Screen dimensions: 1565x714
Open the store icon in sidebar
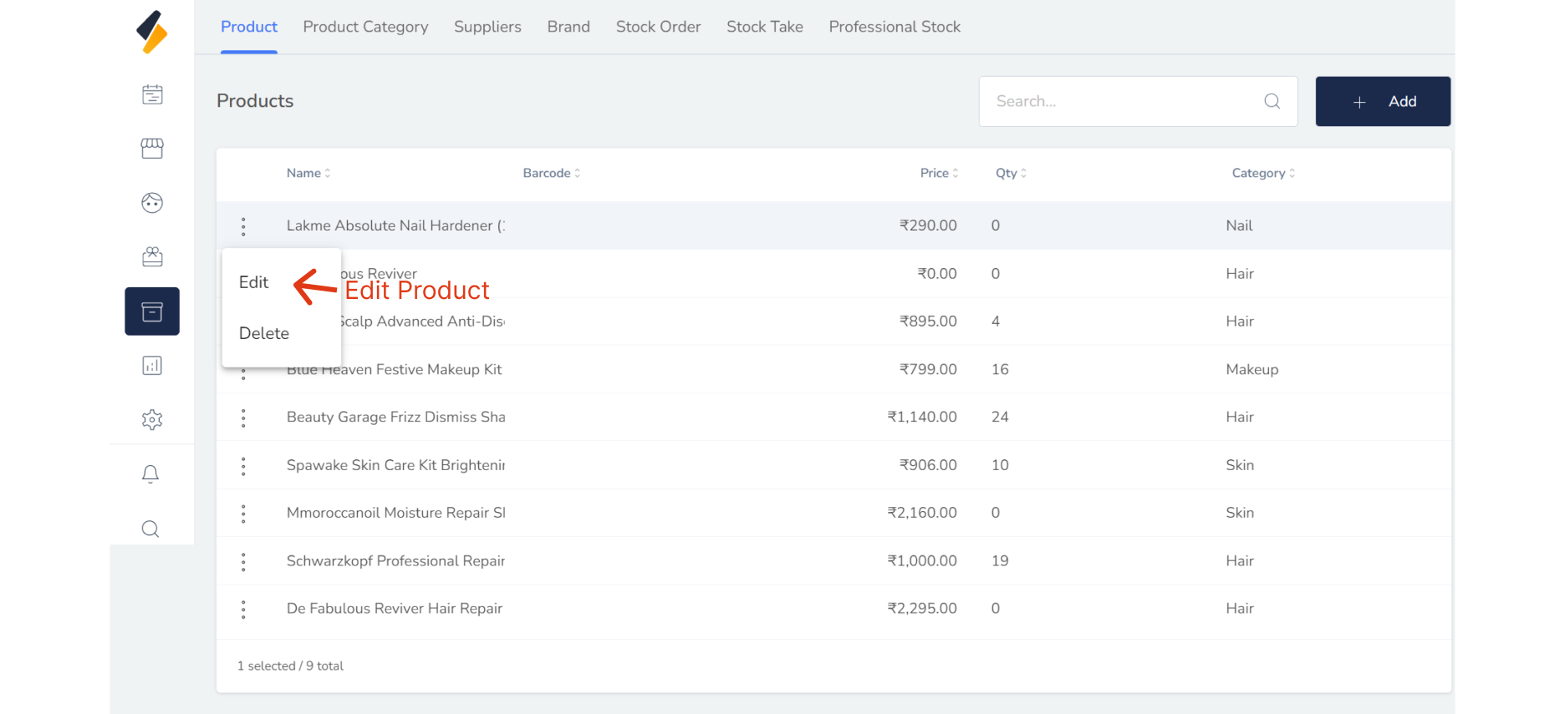(x=152, y=149)
